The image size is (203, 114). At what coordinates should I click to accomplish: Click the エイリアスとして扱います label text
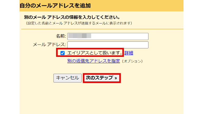click(x=95, y=53)
